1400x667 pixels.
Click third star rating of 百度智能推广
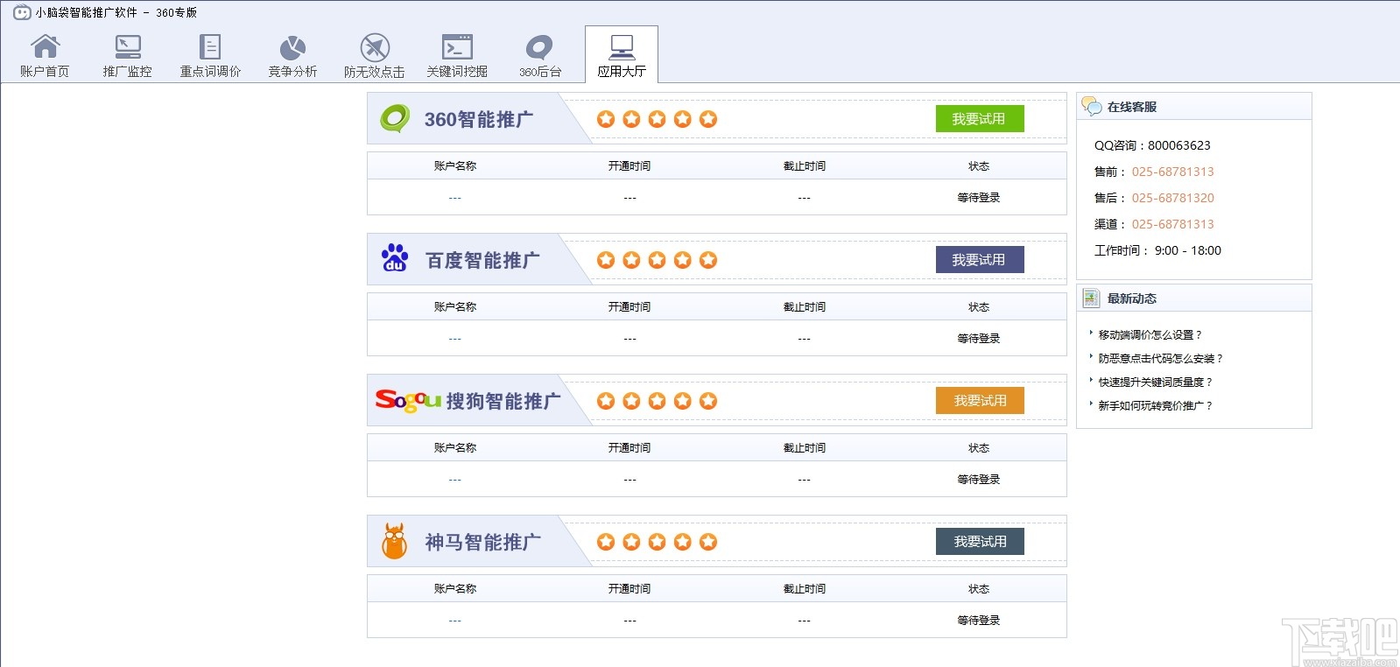point(657,260)
